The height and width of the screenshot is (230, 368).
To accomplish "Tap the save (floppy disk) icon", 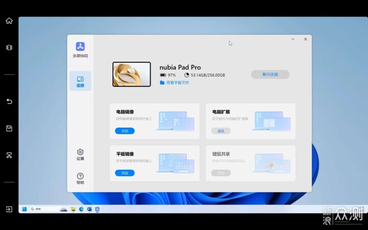I will tap(9, 128).
